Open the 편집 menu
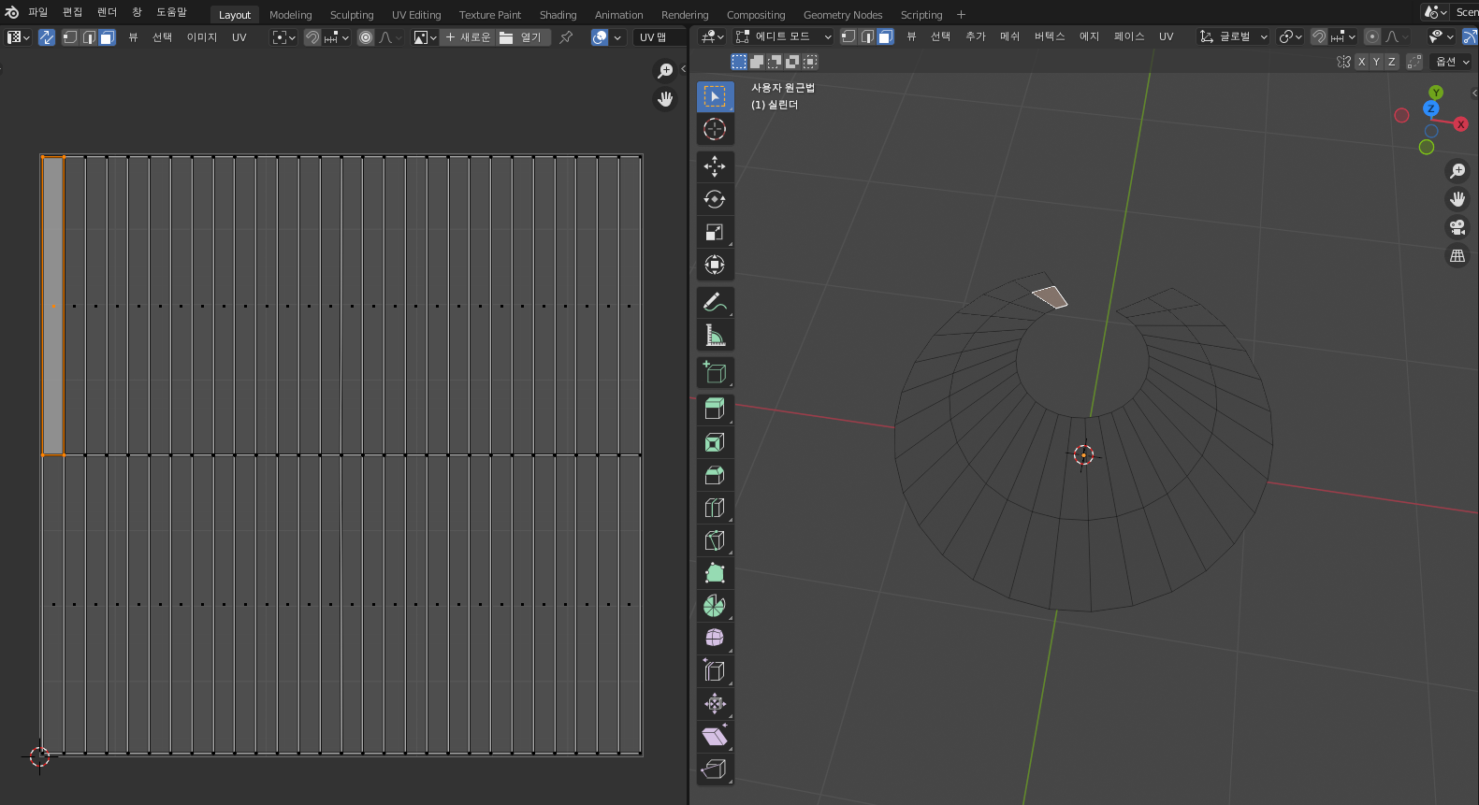 point(72,12)
